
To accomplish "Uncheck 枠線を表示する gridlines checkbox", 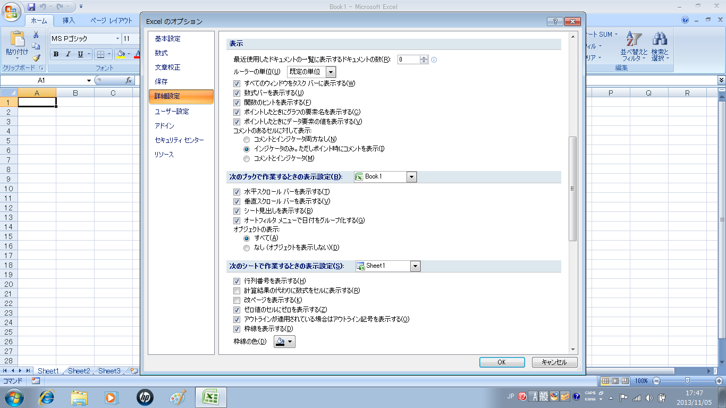I will click(x=237, y=329).
